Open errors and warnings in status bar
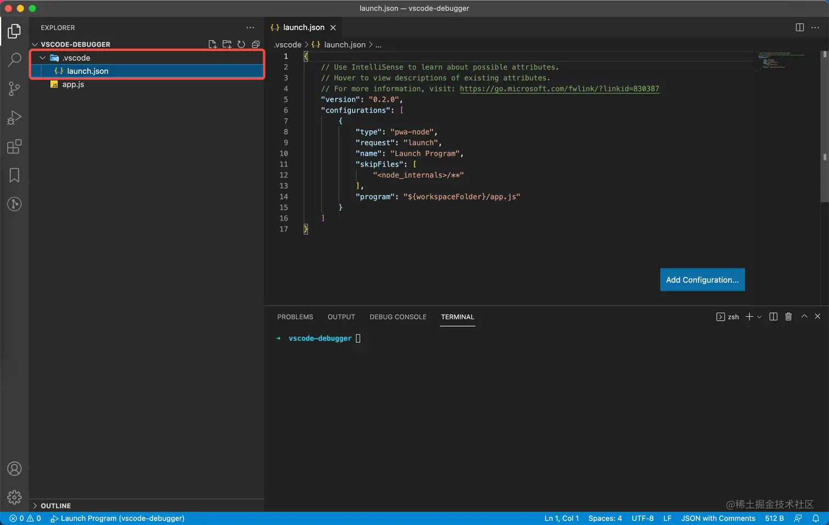Viewport: 829px width, 525px height. pos(25,518)
